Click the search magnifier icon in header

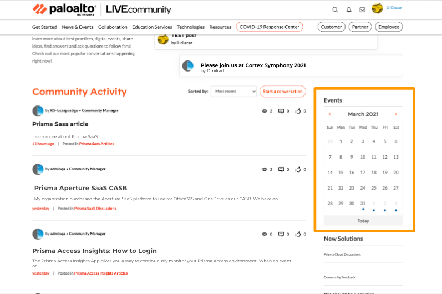point(335,9)
